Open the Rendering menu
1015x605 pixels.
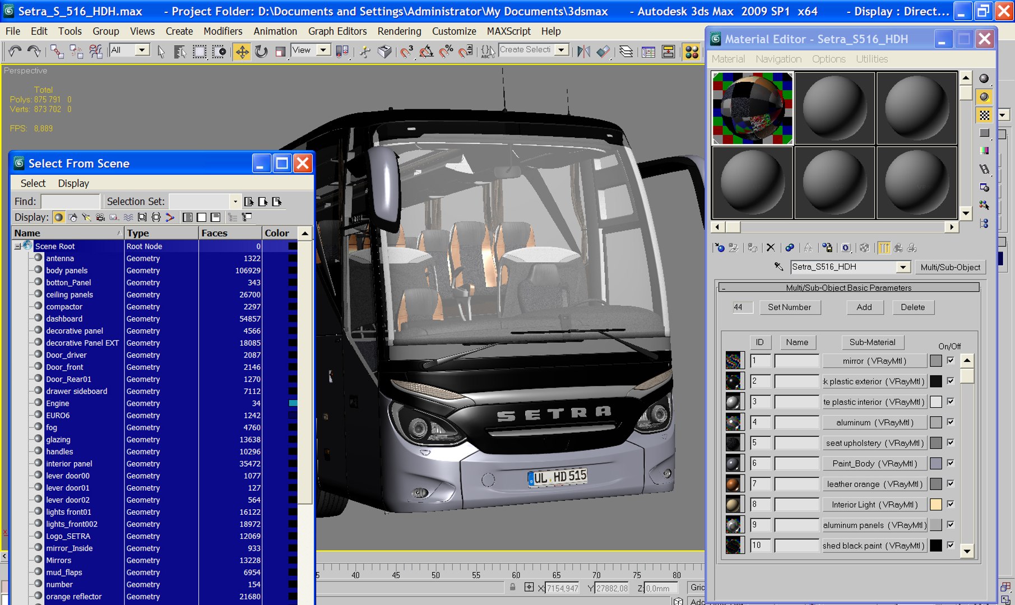(x=399, y=31)
